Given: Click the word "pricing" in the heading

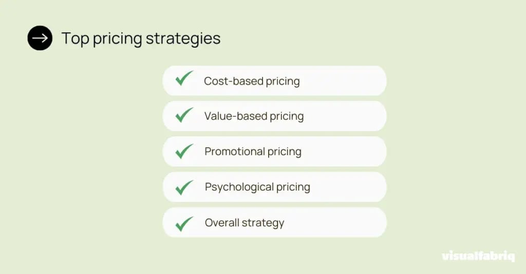Looking at the screenshot, I should tap(118, 39).
